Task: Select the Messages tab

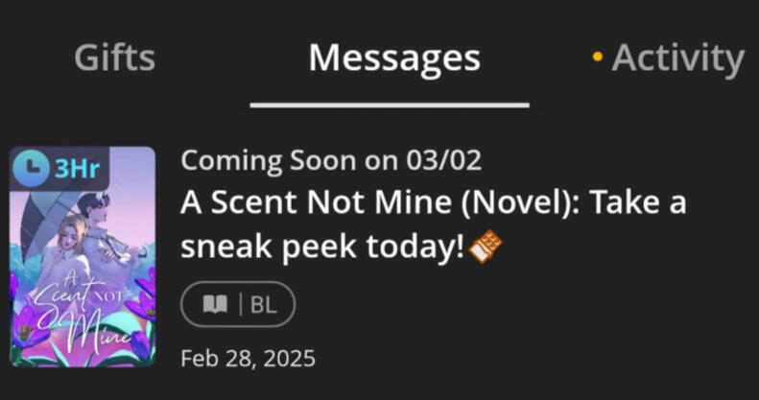Action: [x=394, y=59]
